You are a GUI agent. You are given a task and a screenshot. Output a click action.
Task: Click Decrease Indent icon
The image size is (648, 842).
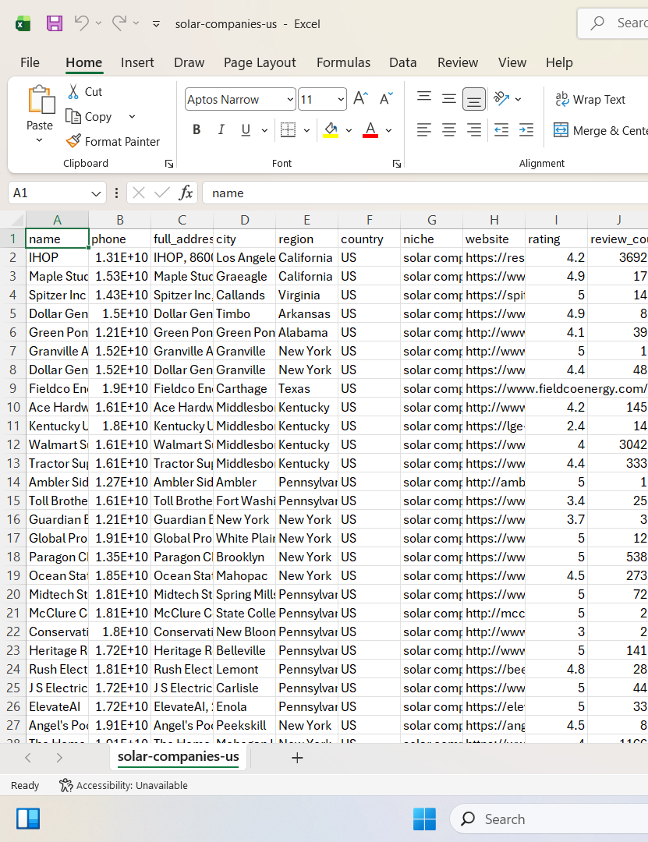pyautogui.click(x=501, y=130)
